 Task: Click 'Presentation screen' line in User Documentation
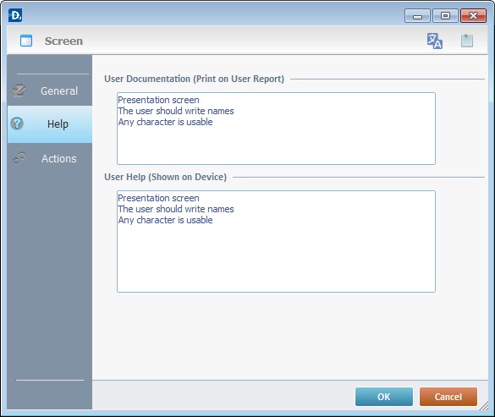pos(158,100)
